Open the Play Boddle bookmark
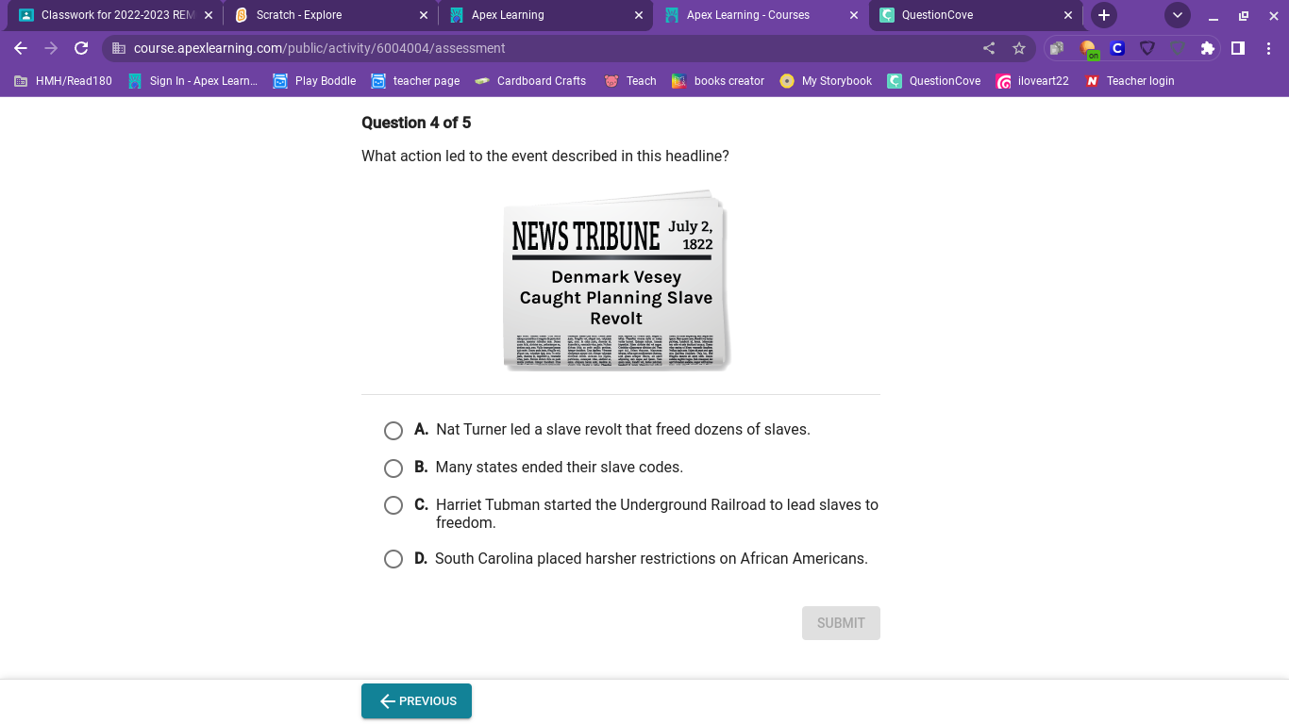1289x724 pixels. 314,81
